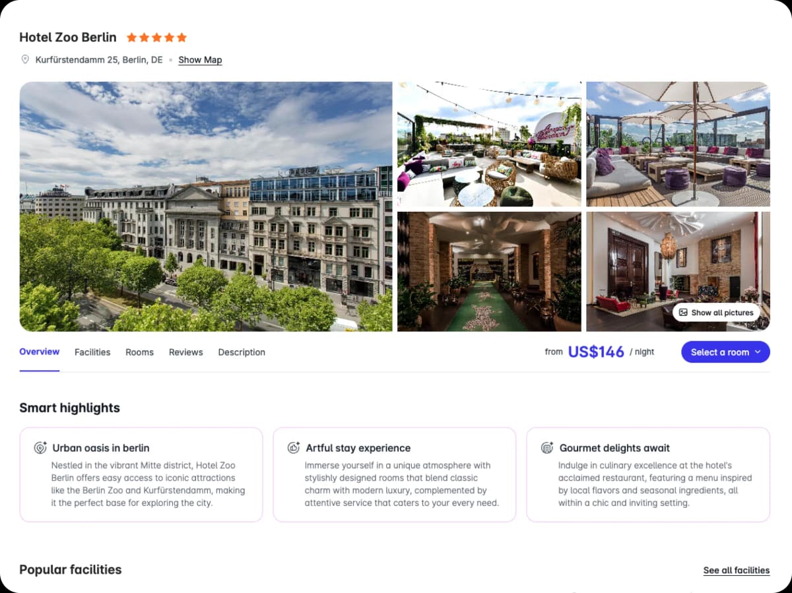The image size is (792, 593).
Task: Click the picture icon in Show all pictures
Action: [x=683, y=313]
